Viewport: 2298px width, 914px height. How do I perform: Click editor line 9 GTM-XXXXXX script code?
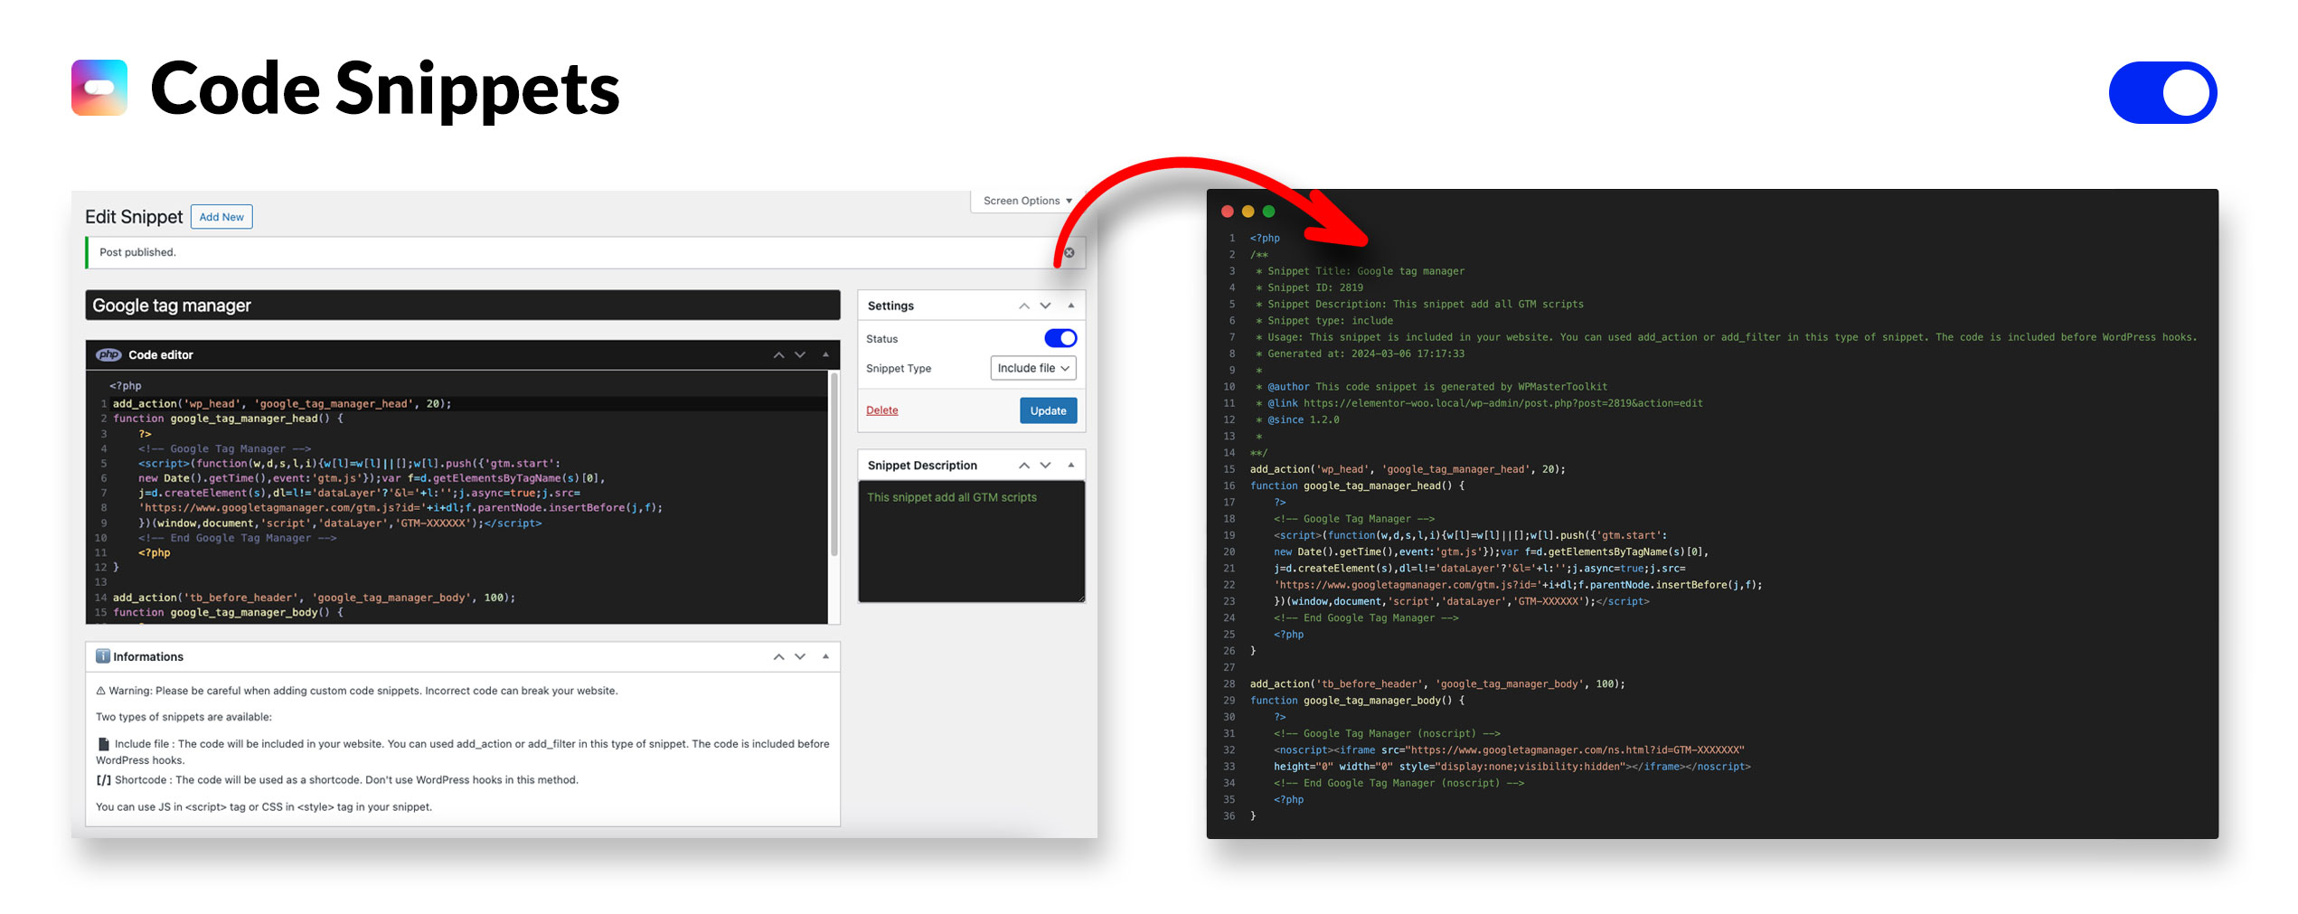340,523
